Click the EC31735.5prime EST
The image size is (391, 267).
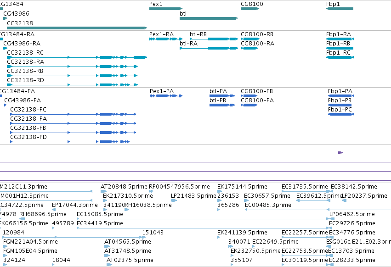point(306,191)
